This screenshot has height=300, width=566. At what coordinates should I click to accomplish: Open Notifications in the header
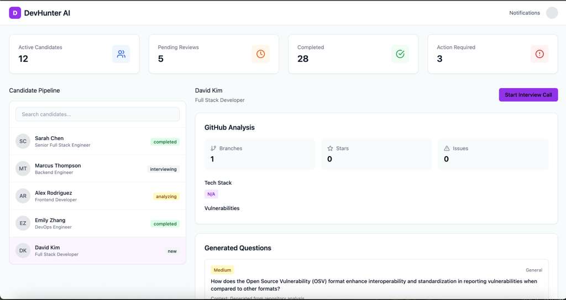(525, 13)
